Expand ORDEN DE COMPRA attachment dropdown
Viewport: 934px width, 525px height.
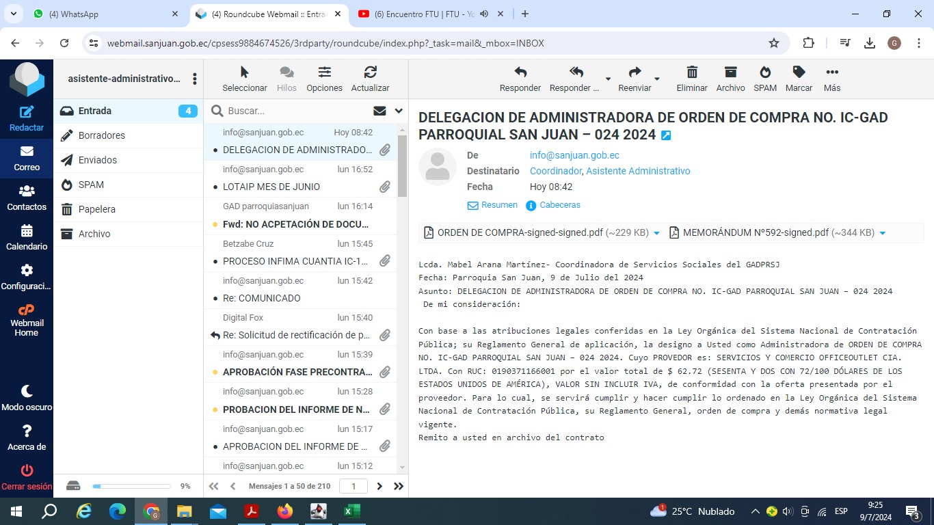pyautogui.click(x=656, y=233)
